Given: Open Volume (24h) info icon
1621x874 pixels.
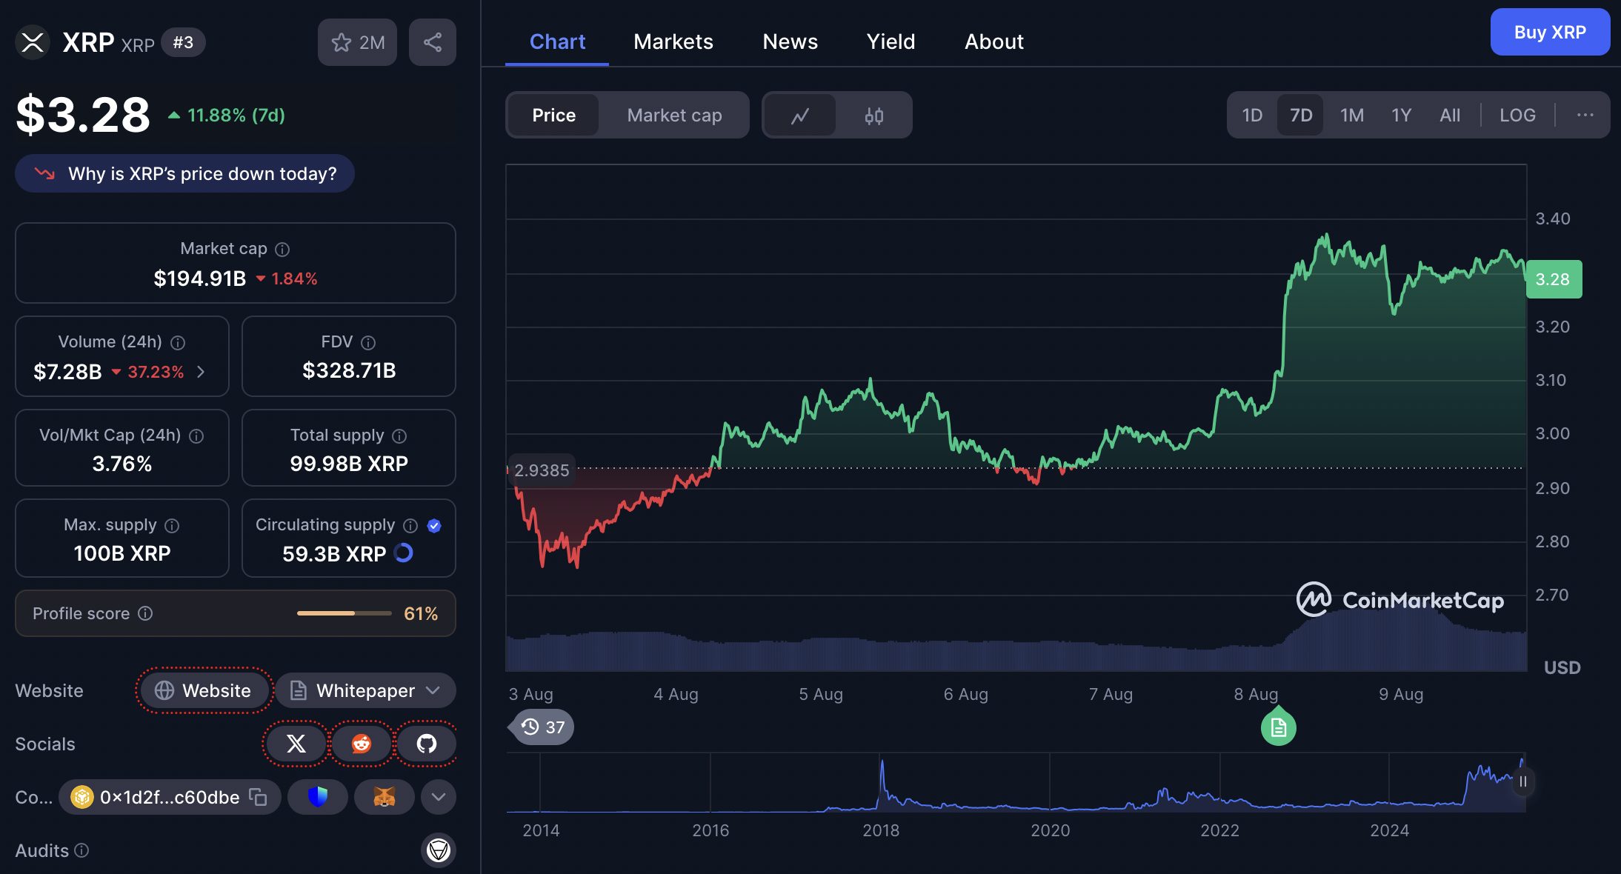Looking at the screenshot, I should coord(178,343).
